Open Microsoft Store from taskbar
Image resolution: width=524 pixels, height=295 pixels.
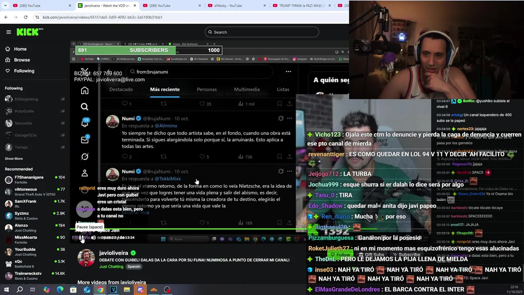pyautogui.click(x=73, y=290)
